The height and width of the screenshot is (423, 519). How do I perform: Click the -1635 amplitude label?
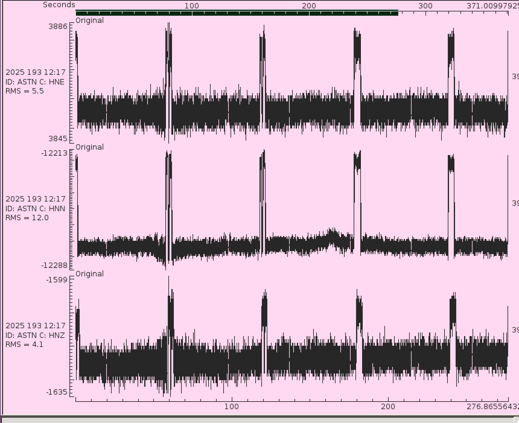click(57, 392)
